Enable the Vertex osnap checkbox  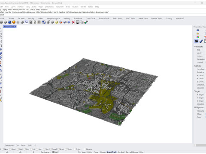pyautogui.click(x=66, y=149)
